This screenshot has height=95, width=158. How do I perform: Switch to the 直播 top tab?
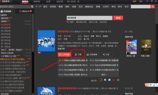(48, 2)
